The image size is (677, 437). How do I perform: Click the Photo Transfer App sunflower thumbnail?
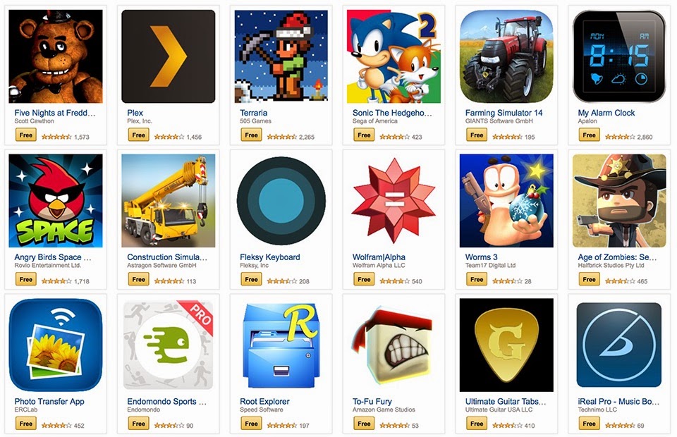56,345
